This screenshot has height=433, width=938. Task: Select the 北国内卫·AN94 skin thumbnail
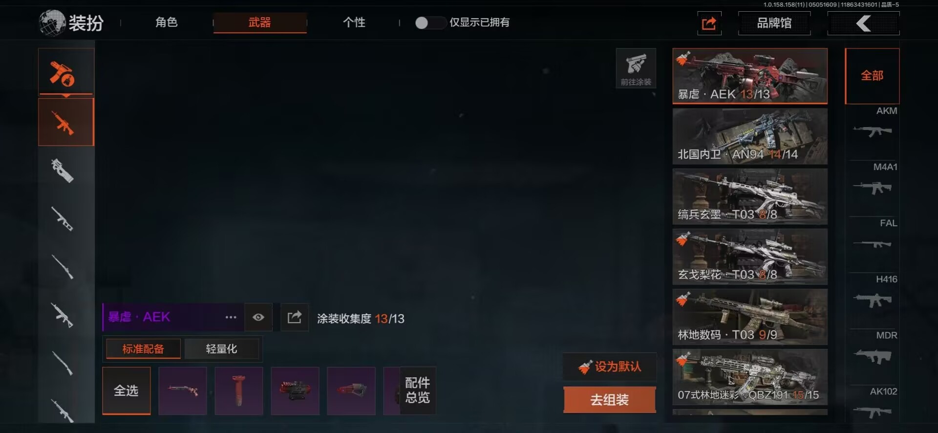[750, 136]
